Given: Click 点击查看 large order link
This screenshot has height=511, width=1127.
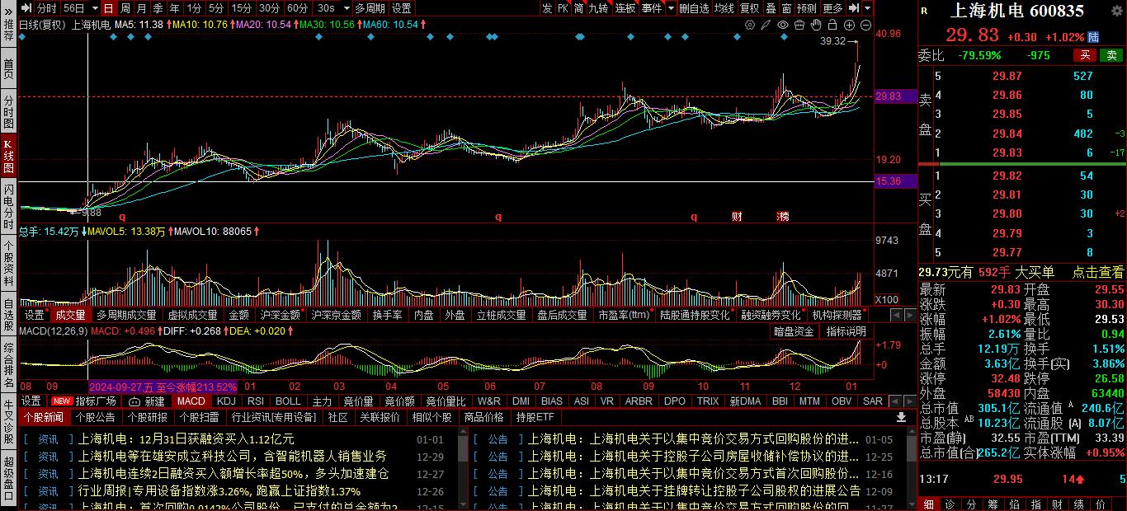Looking at the screenshot, I should [1097, 272].
